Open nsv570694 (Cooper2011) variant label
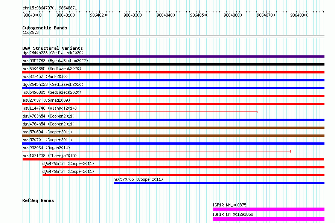Screen dimensions: 335x223 47,132
